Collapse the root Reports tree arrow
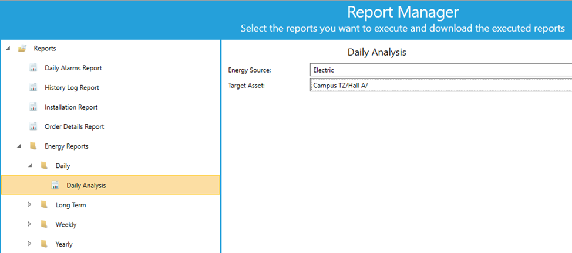 click(8, 49)
